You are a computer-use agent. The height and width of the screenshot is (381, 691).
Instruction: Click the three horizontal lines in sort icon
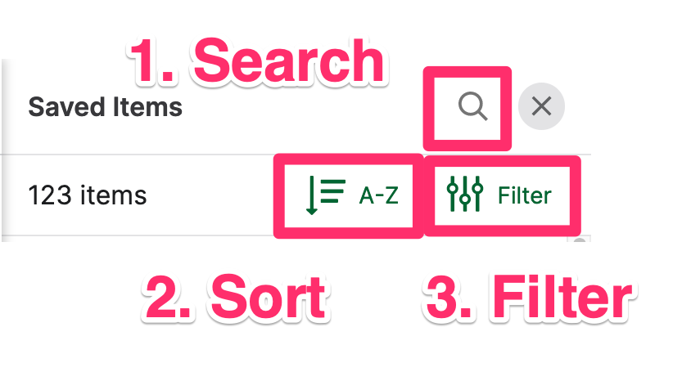click(332, 191)
